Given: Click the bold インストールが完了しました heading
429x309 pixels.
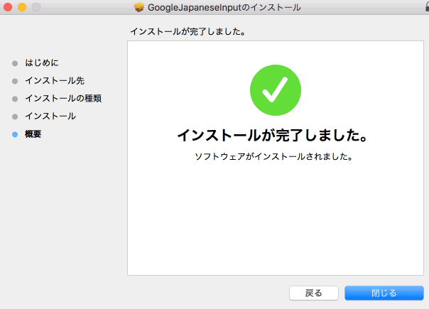Looking at the screenshot, I should click(x=275, y=135).
